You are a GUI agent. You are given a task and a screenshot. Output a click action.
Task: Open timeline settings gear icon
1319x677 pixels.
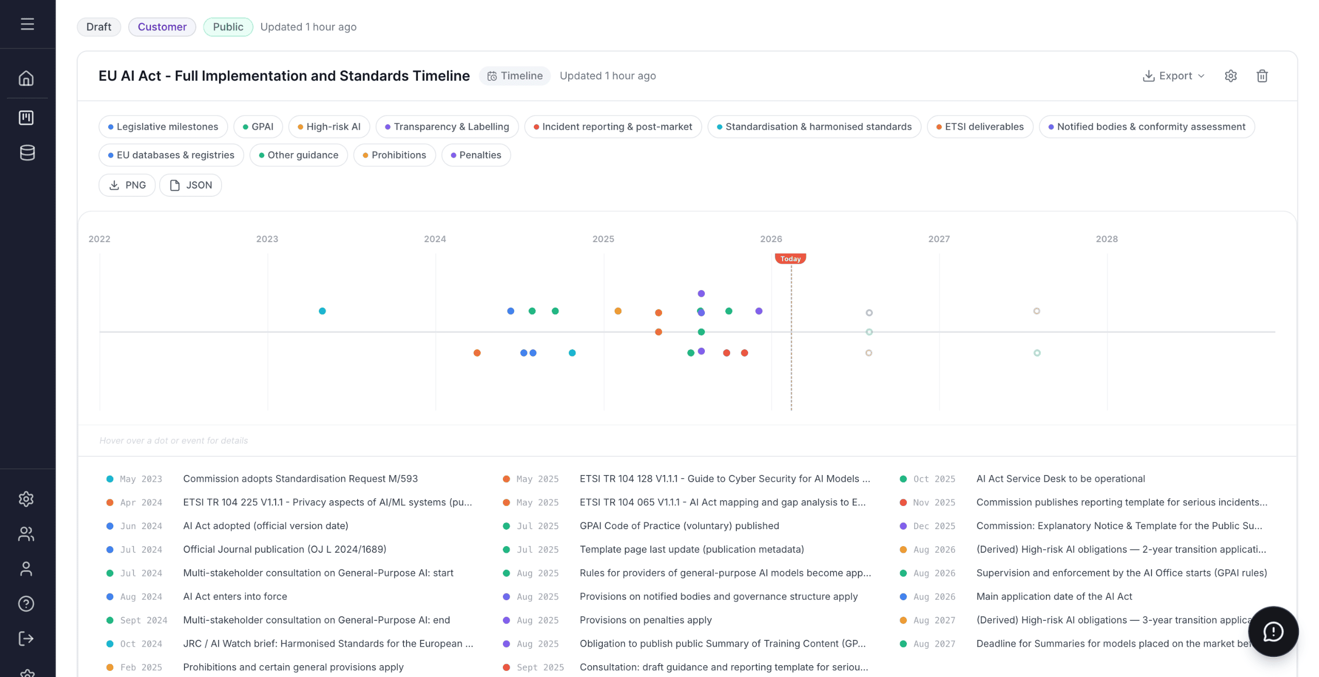click(1230, 76)
